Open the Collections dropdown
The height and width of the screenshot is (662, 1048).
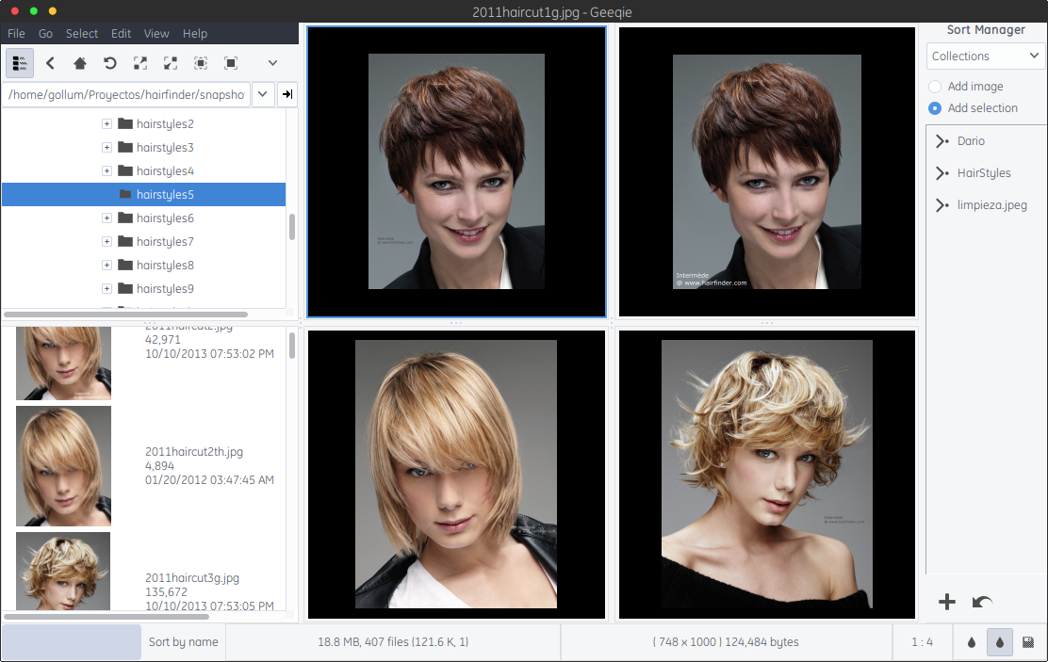tap(986, 57)
